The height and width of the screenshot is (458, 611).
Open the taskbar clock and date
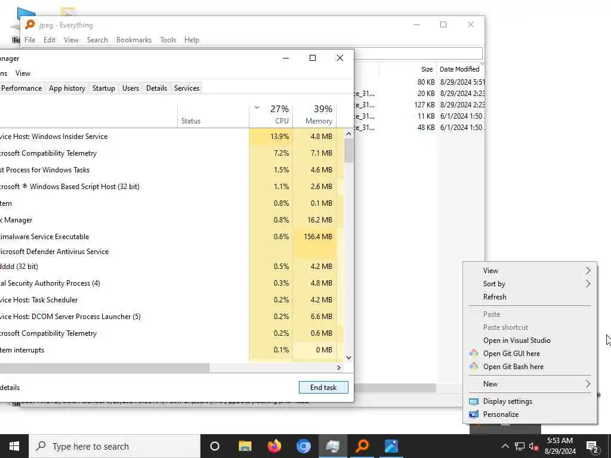tap(560, 446)
